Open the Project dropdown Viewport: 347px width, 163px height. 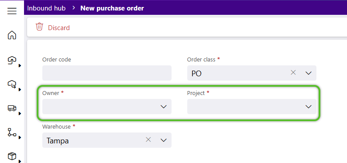coord(252,106)
